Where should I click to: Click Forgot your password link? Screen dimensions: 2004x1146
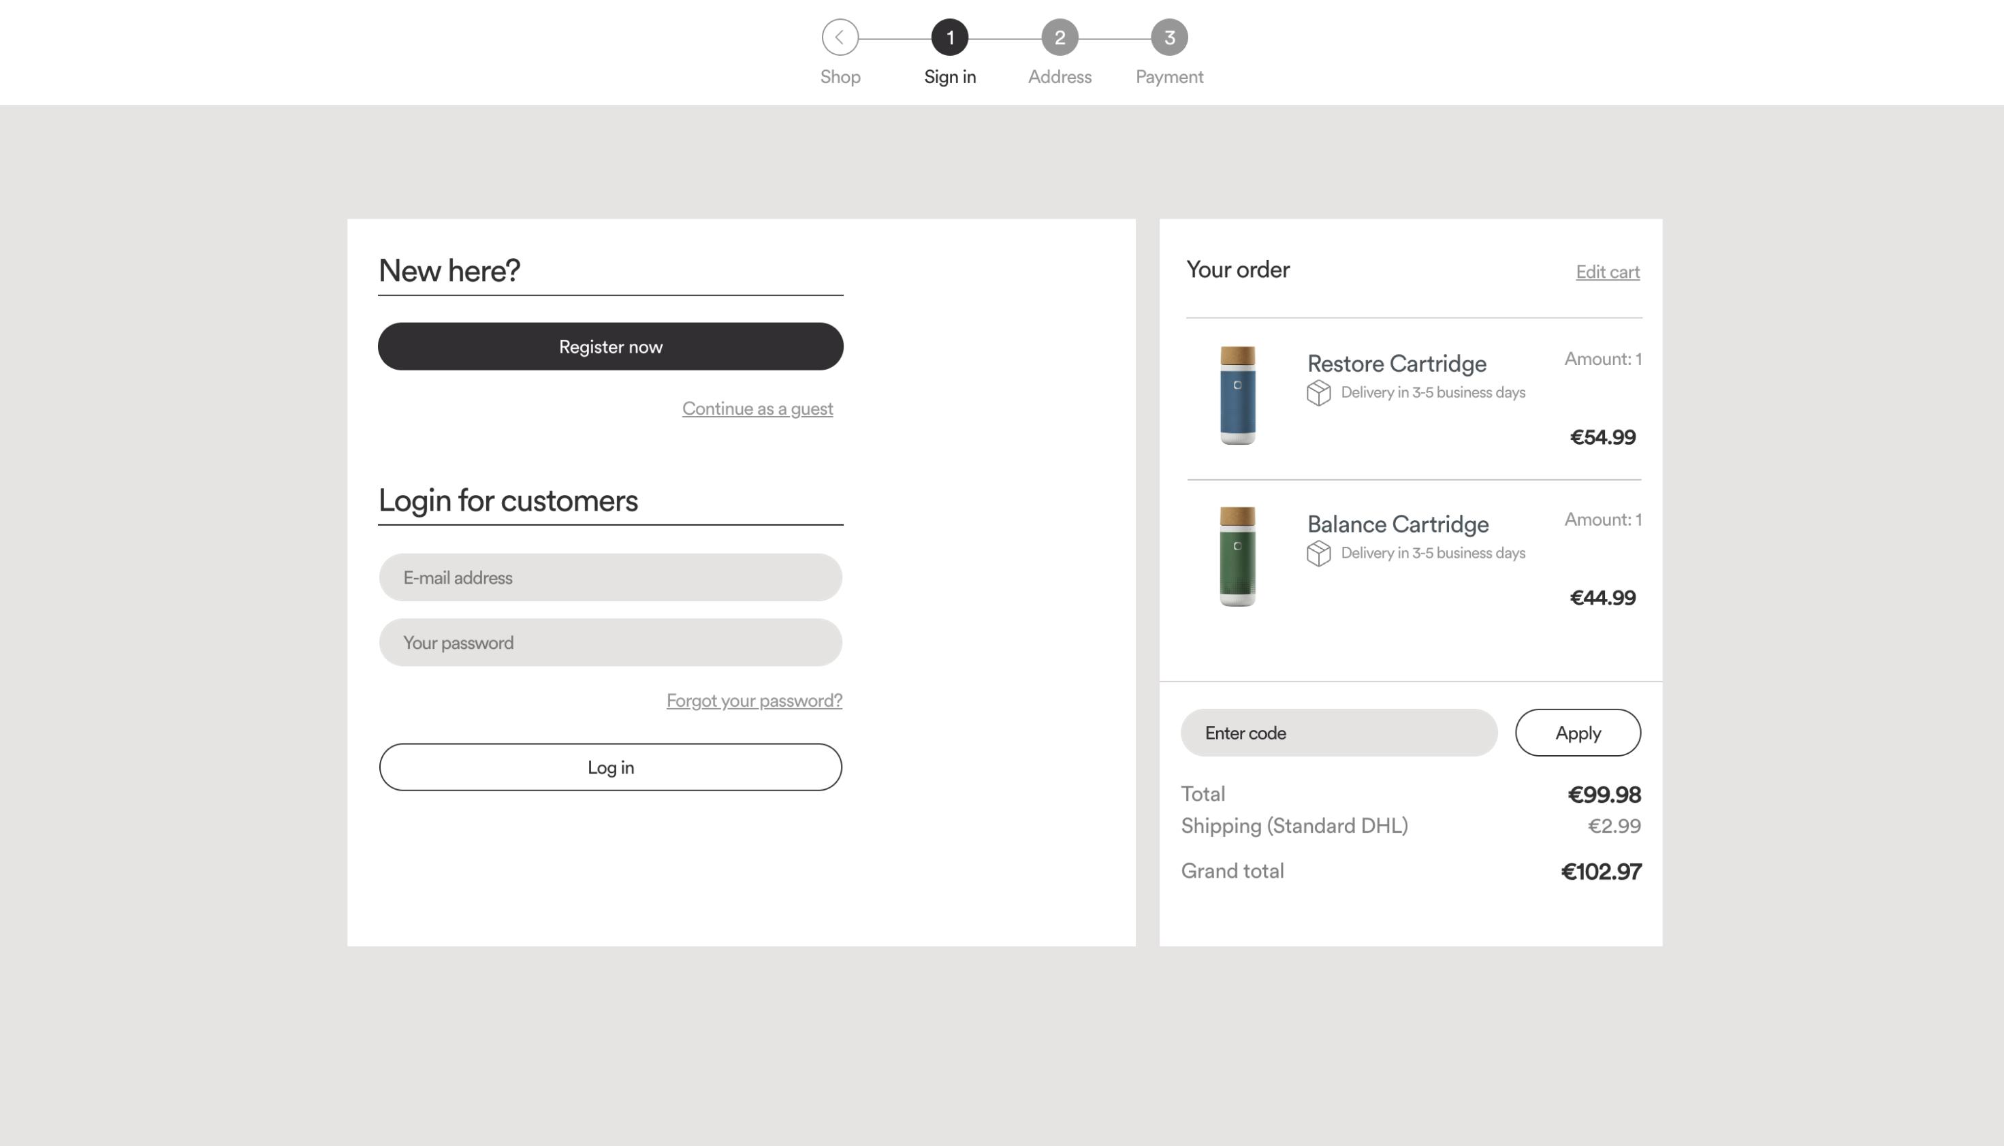pyautogui.click(x=754, y=700)
